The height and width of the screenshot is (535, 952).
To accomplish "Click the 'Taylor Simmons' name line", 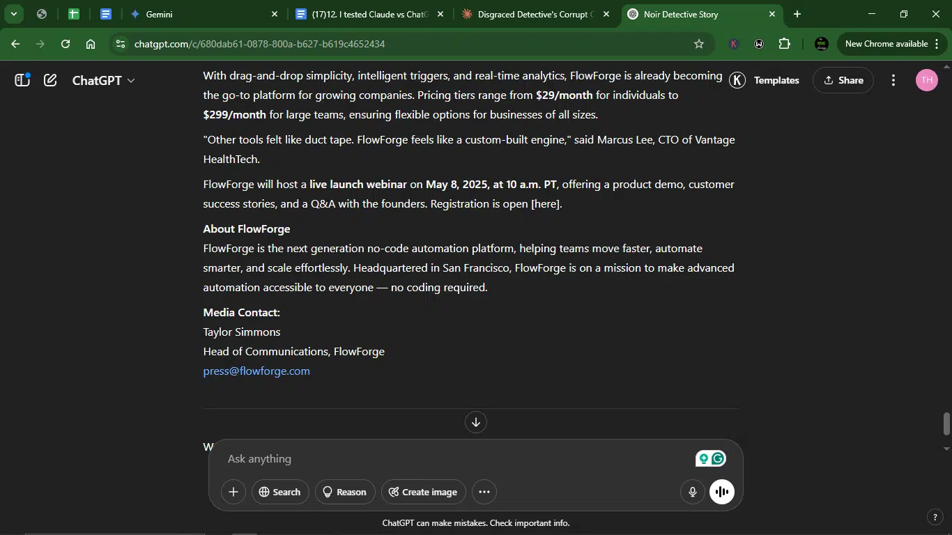I will [x=242, y=332].
